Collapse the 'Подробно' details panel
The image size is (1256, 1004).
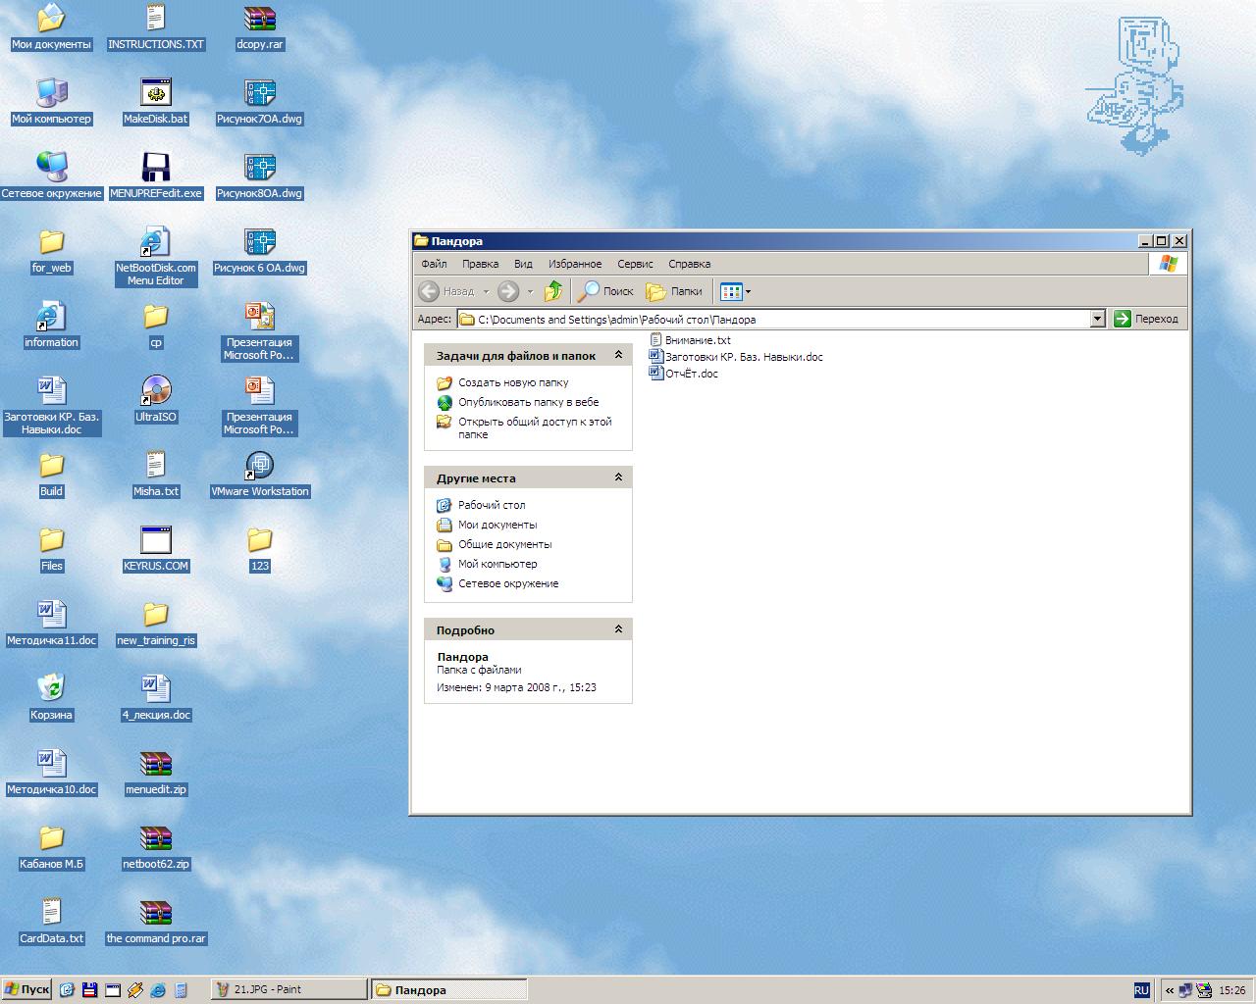[x=618, y=629]
